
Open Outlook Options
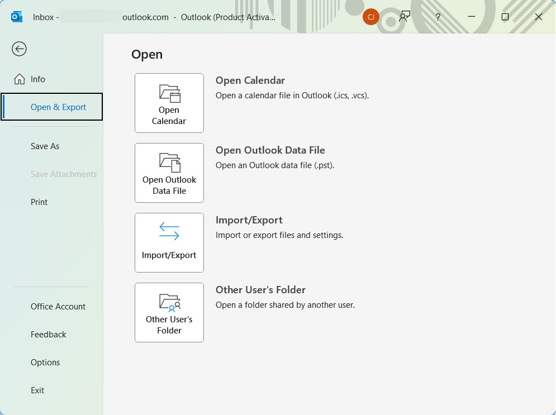click(x=45, y=362)
